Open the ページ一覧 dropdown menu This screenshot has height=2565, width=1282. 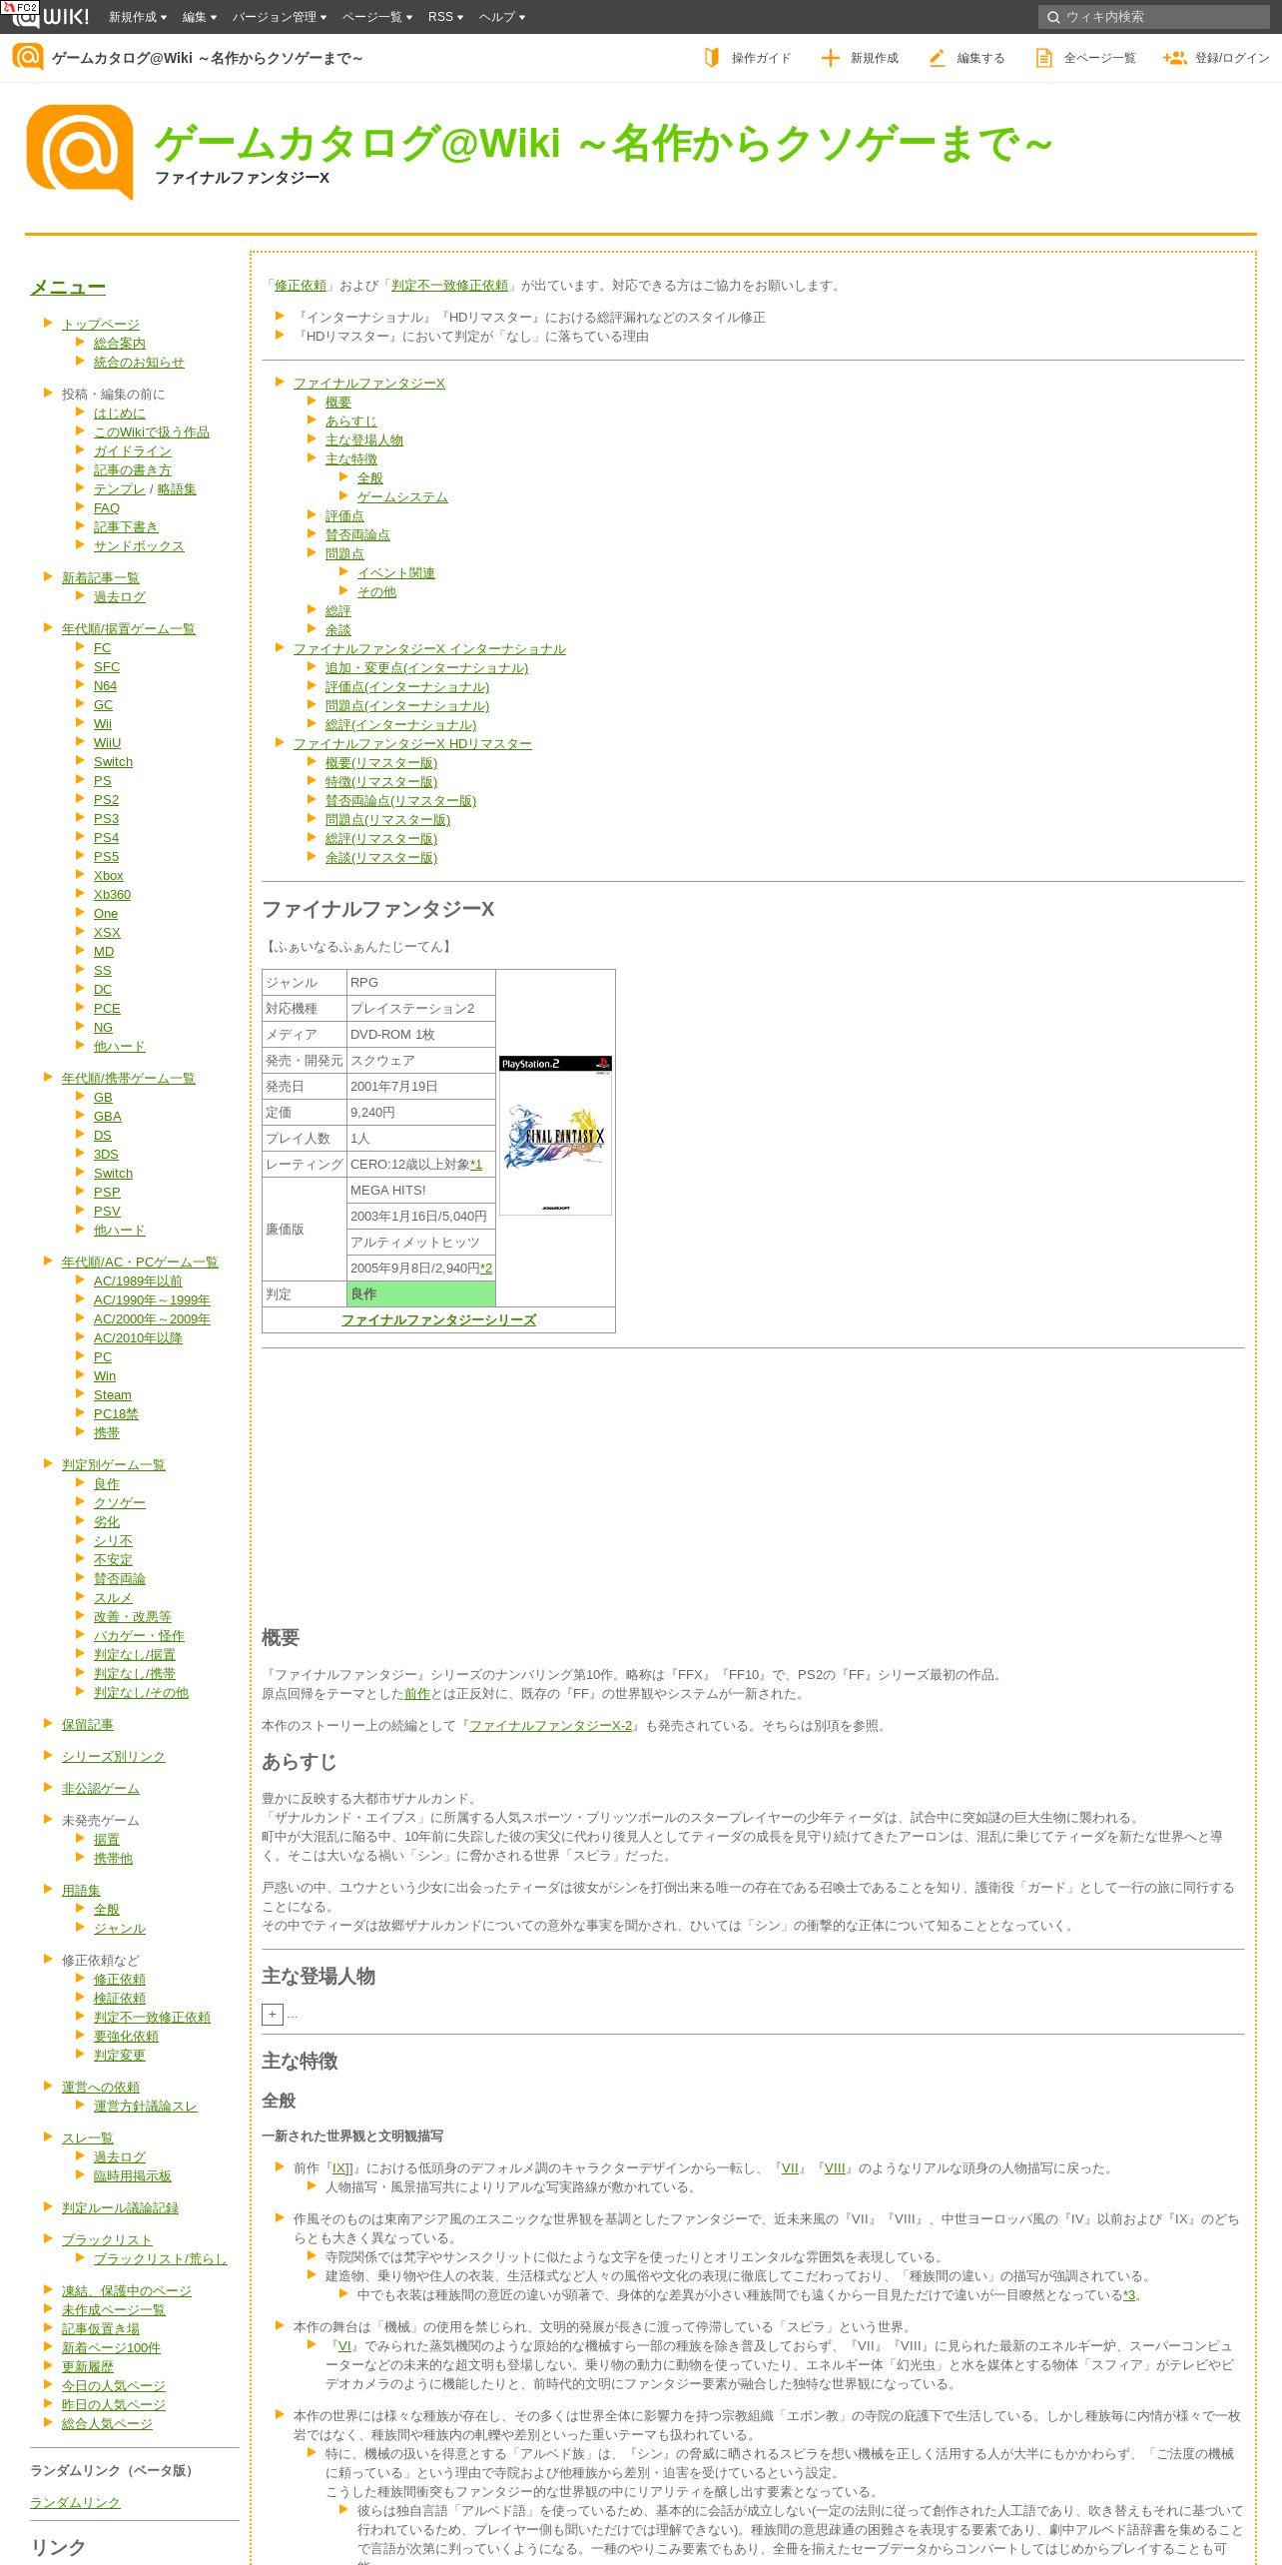point(377,17)
